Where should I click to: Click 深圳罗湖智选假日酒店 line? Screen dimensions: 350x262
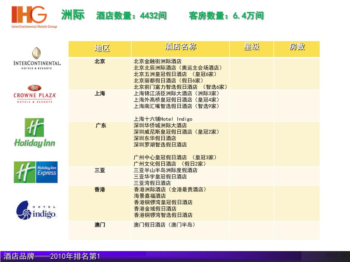pyautogui.click(x=160, y=145)
